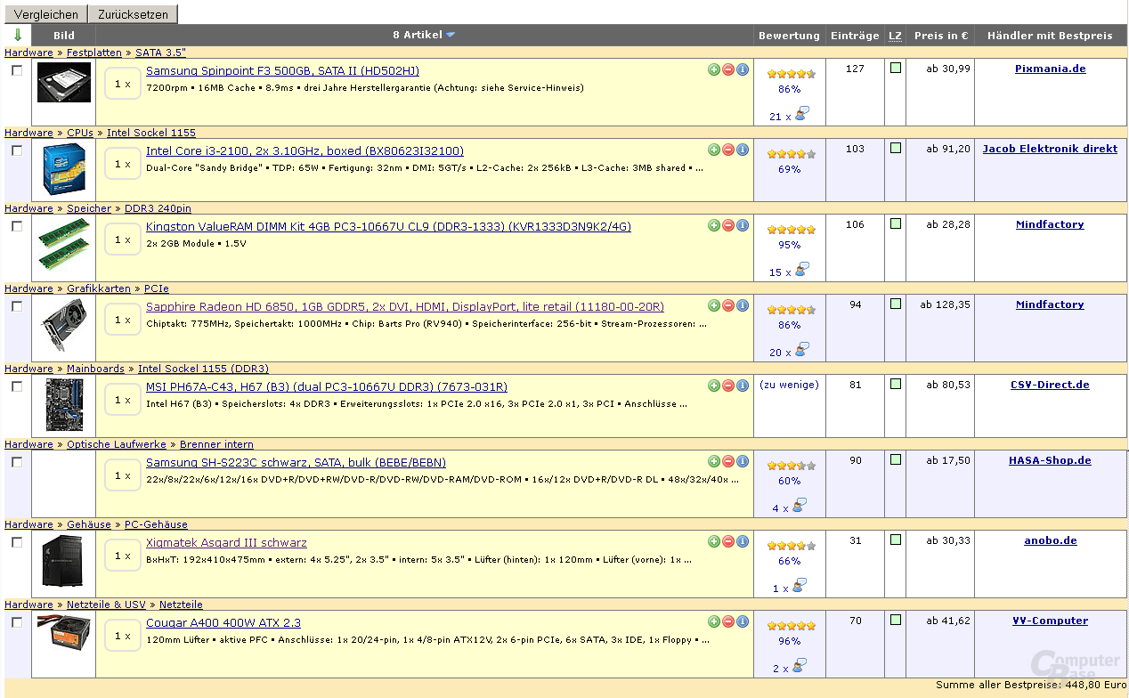
Task: Click the Preis in € column header
Action: point(940,36)
